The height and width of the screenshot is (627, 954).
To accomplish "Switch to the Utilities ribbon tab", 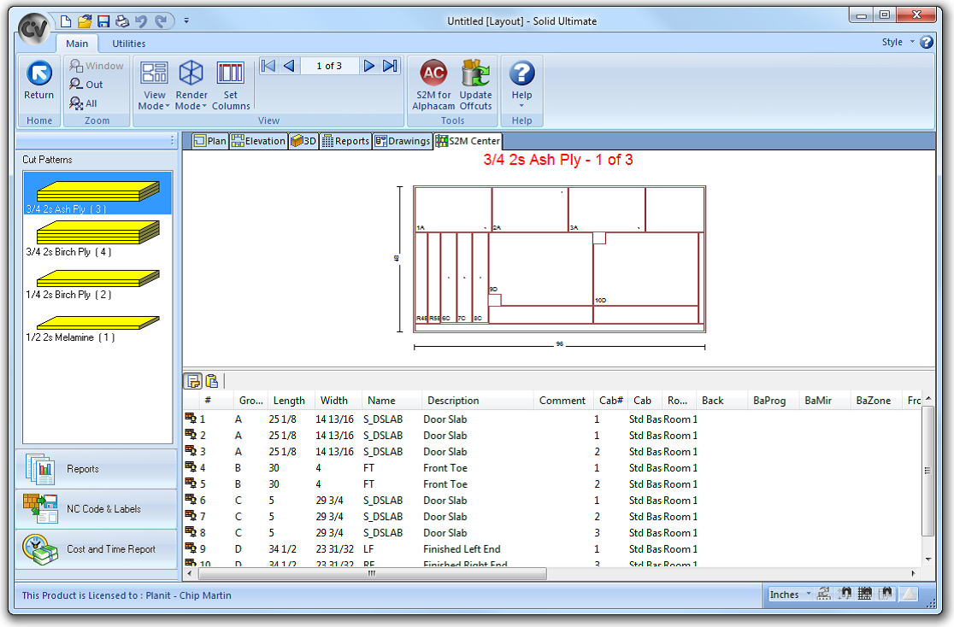I will (x=128, y=44).
